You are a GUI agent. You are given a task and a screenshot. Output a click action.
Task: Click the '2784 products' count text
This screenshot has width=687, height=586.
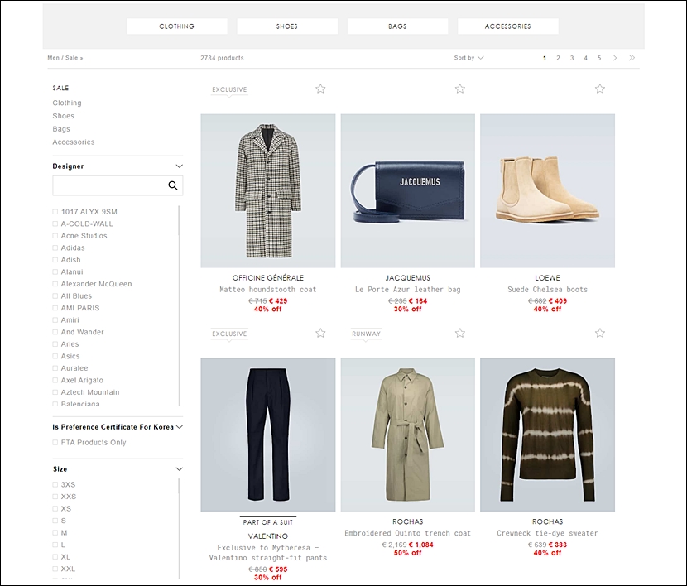tap(222, 58)
